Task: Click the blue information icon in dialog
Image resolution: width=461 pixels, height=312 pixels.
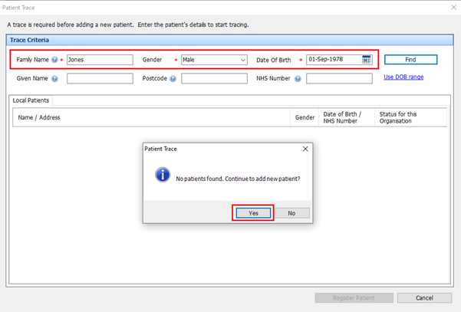Action: tap(163, 176)
